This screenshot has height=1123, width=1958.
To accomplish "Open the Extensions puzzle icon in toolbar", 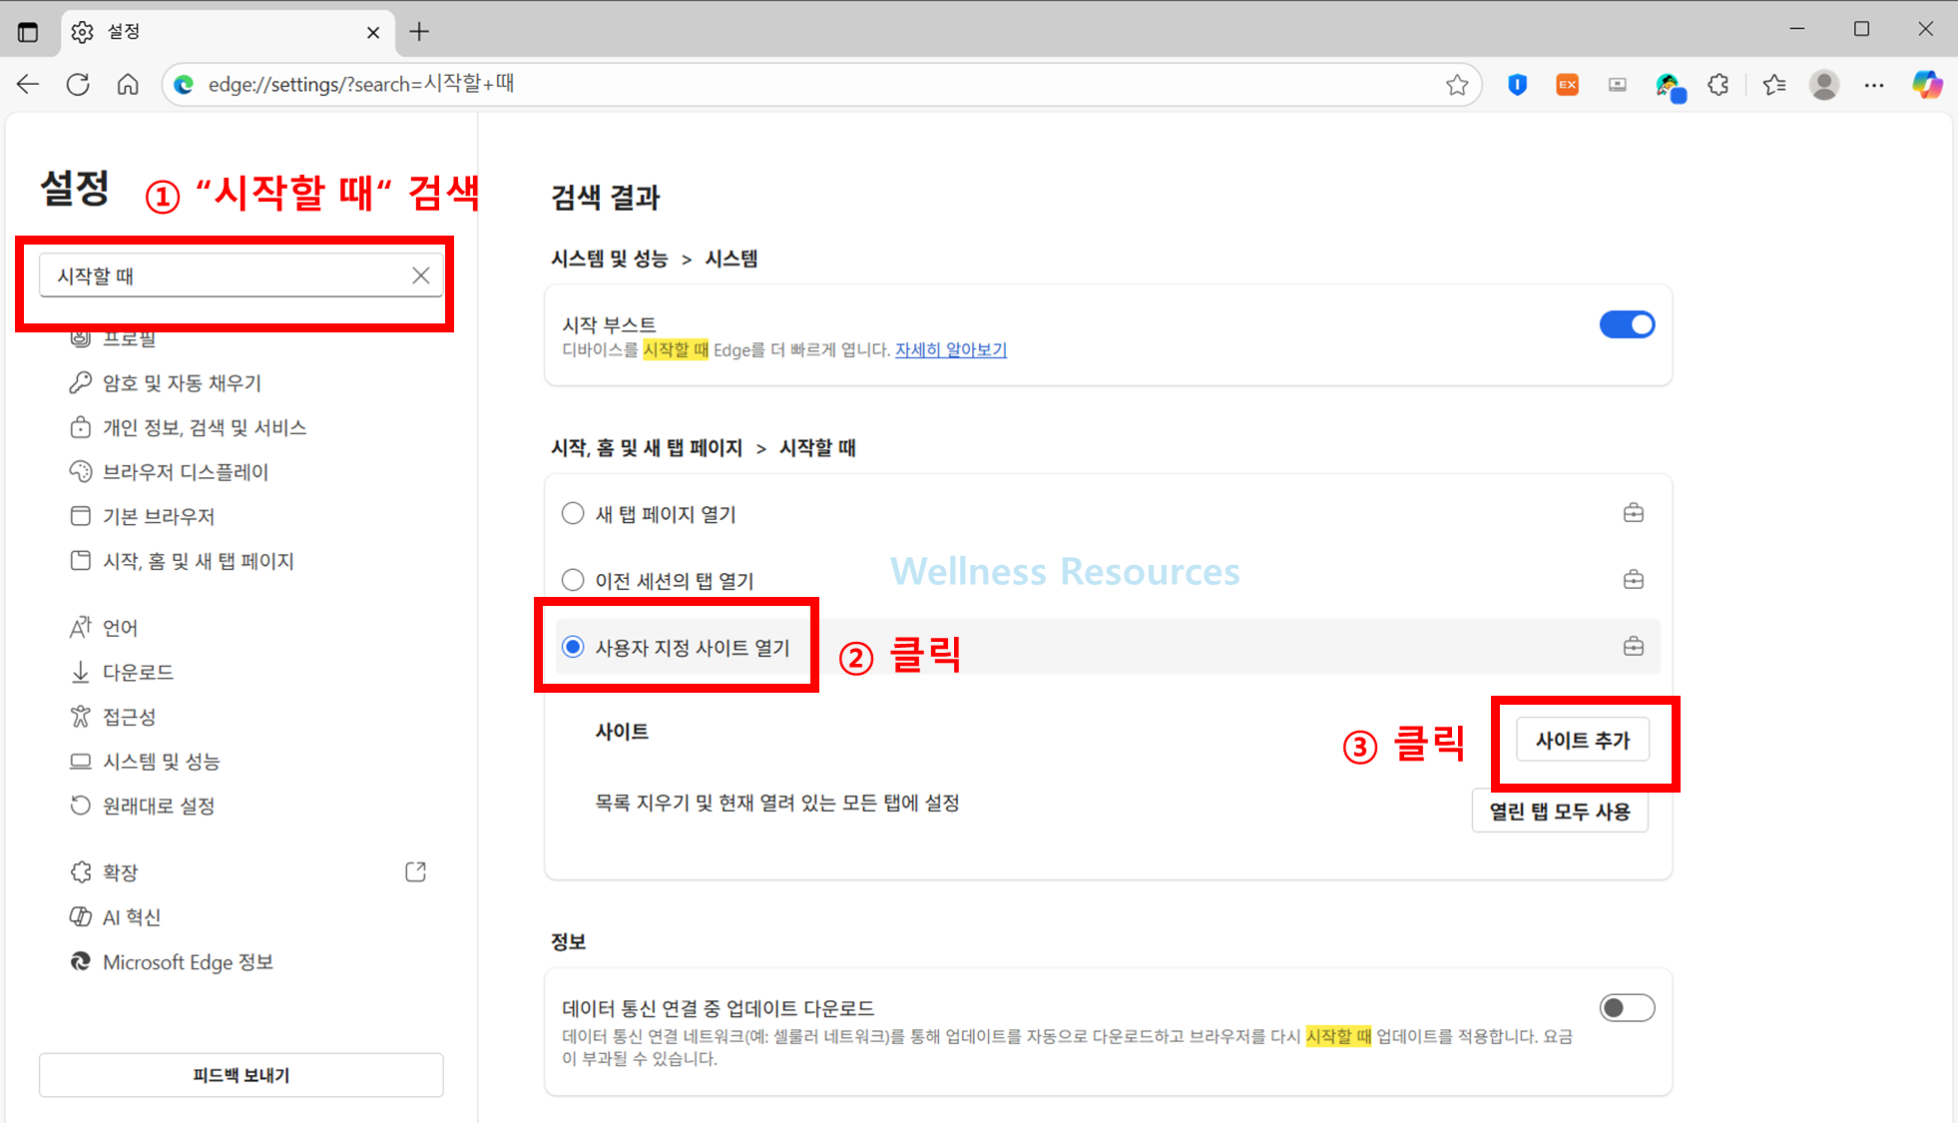I will tap(1718, 85).
